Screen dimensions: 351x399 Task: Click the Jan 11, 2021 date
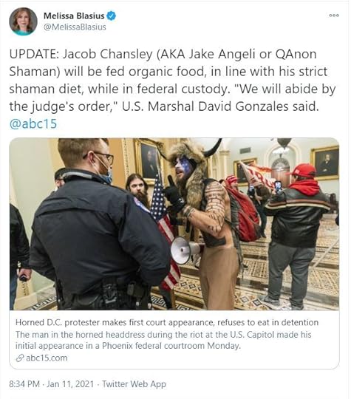coord(70,384)
